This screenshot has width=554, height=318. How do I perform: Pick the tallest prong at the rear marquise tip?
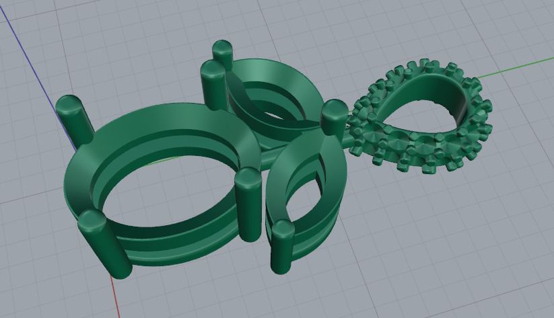click(x=223, y=54)
